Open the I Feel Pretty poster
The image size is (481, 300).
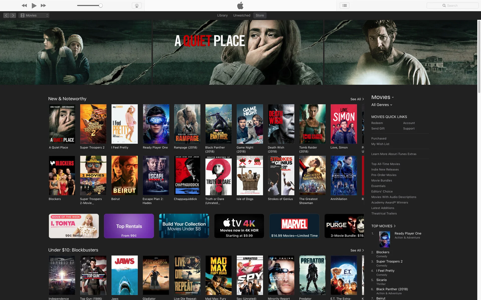pyautogui.click(x=125, y=124)
